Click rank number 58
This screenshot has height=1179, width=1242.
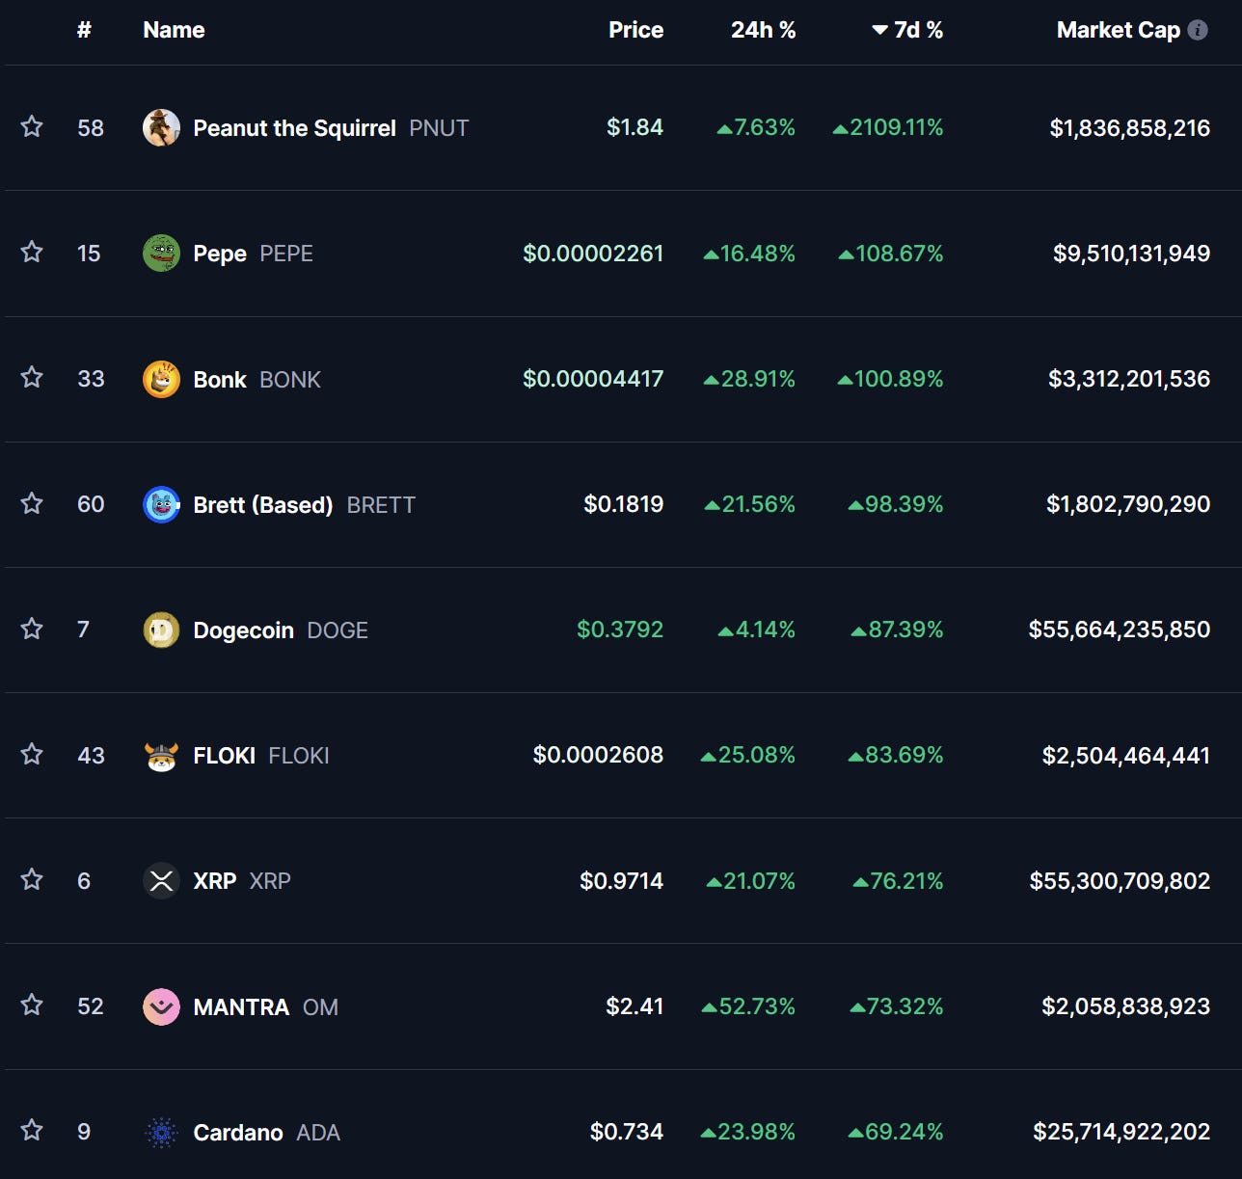pos(91,128)
